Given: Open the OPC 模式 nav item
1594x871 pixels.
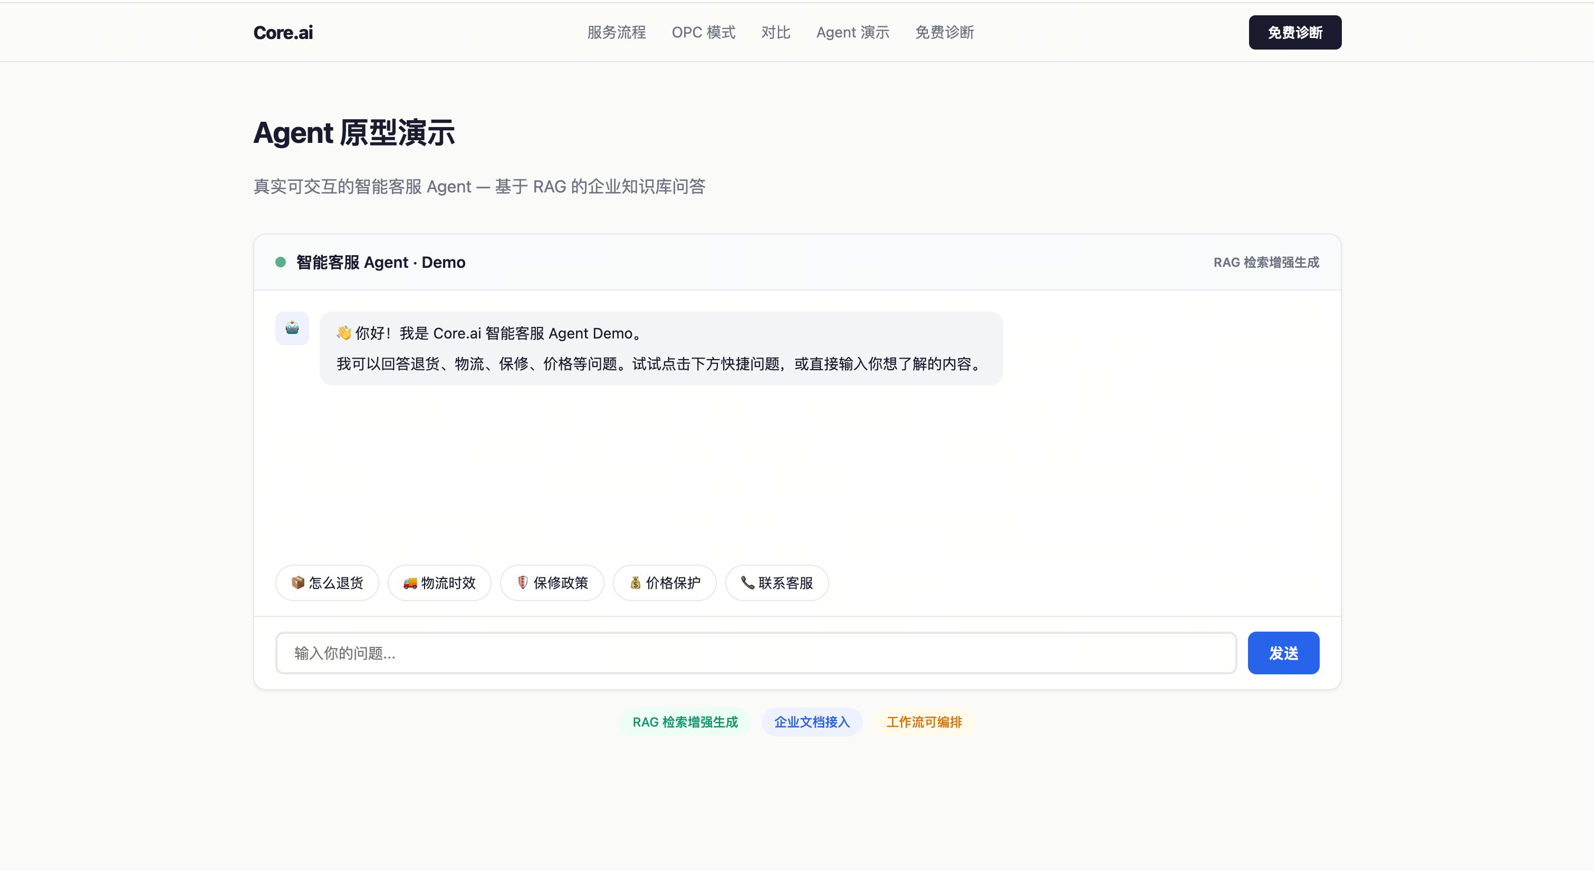Looking at the screenshot, I should coord(704,32).
